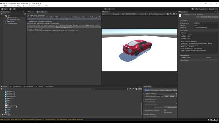The image size is (219, 123).
Task: Open the Full HD resolution dropdown
Action: 131,14
